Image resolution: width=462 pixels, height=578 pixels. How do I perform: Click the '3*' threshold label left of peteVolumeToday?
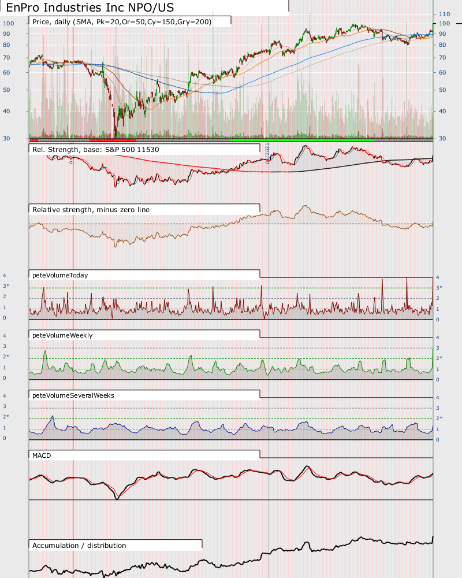(6, 286)
